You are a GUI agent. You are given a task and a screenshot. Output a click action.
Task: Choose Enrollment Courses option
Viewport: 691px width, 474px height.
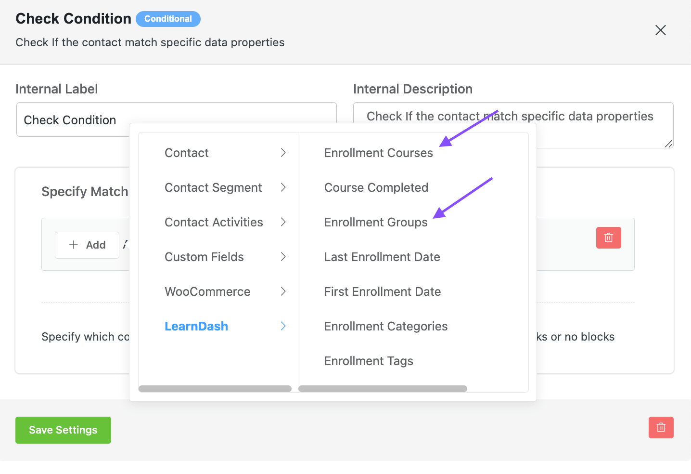pos(378,153)
